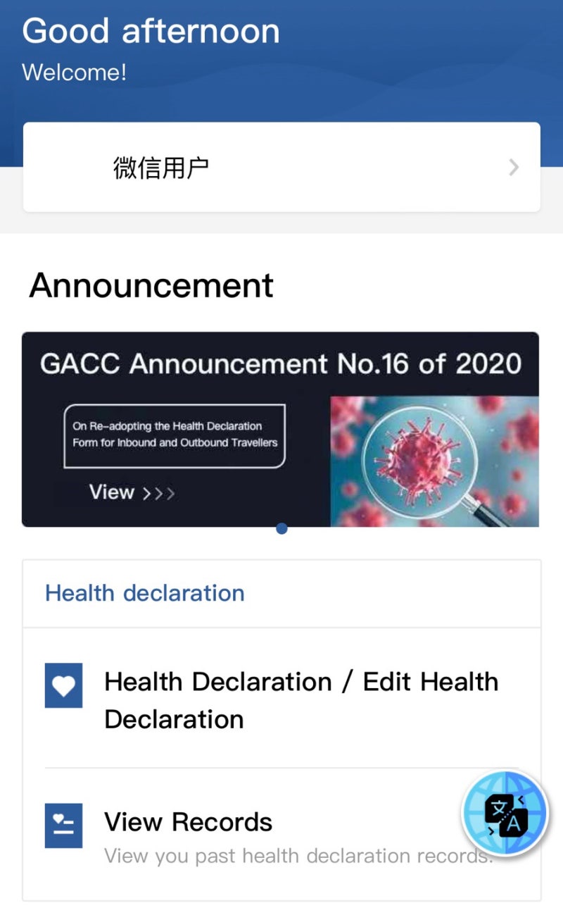563x915 pixels.
Task: Select the banner carousel dot indicator
Action: pos(281,528)
